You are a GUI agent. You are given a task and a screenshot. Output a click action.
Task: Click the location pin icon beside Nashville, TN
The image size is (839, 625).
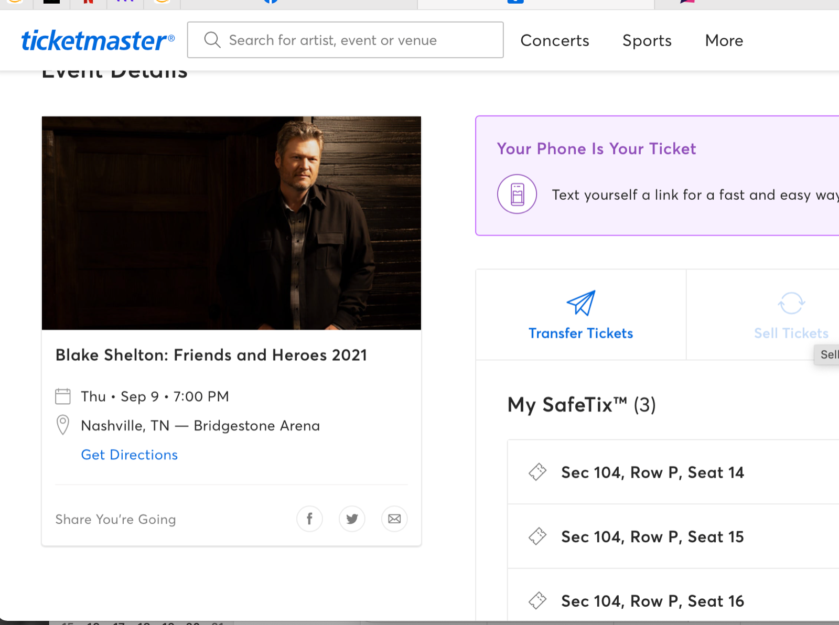coord(62,425)
